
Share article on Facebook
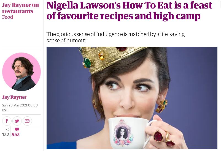(x=7, y=121)
